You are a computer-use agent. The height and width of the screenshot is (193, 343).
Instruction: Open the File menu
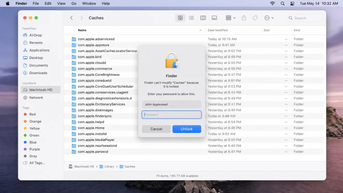[x=36, y=3]
